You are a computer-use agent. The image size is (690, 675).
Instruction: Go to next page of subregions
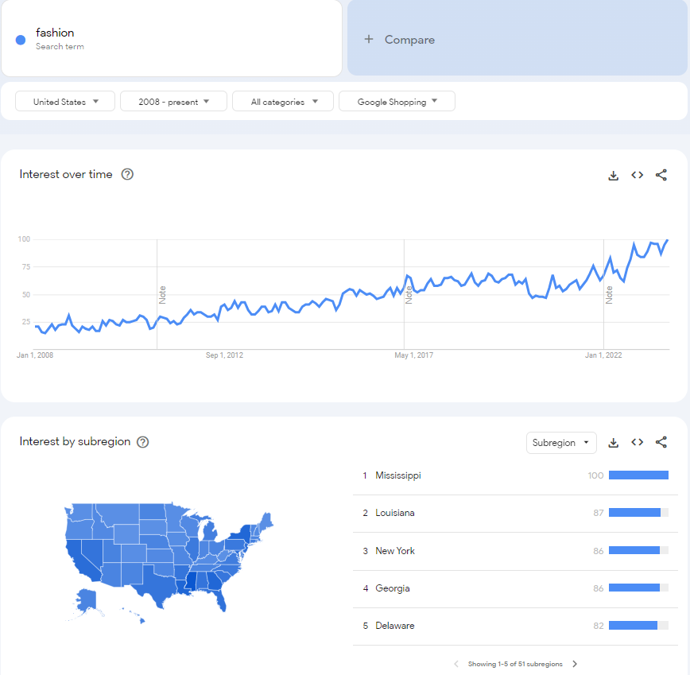click(575, 664)
